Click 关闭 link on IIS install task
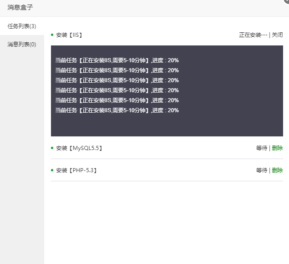289x264 pixels. (277, 35)
